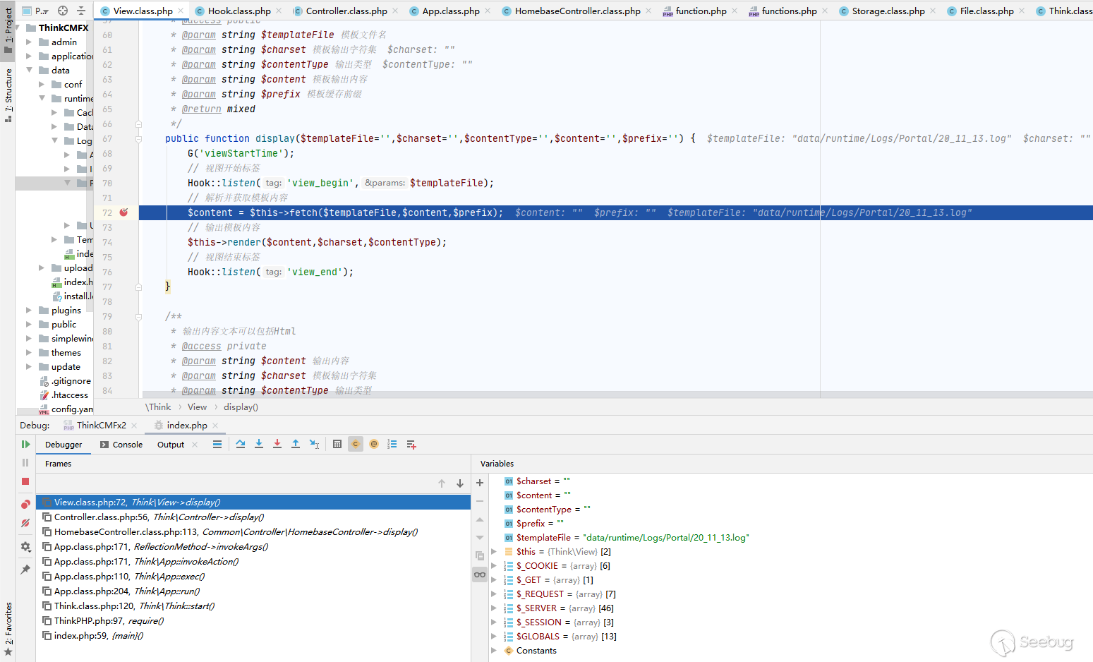Expand the $this variable node

coord(494,552)
